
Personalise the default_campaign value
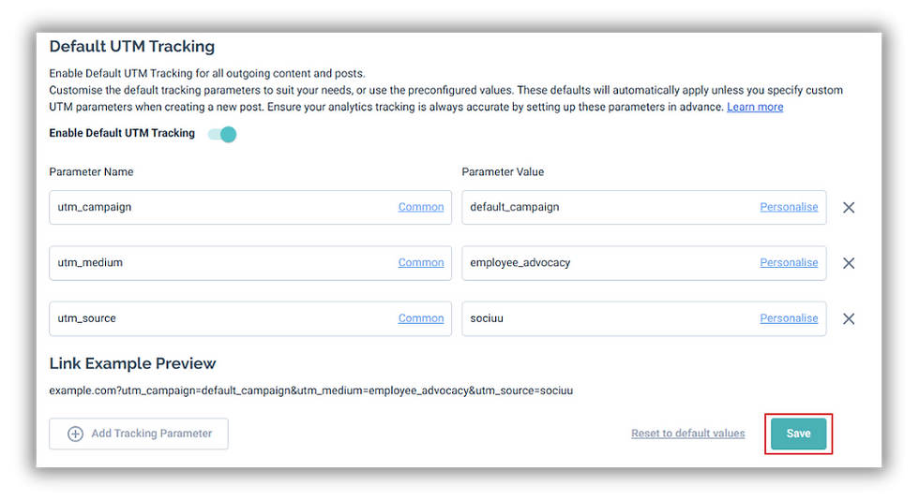(789, 207)
